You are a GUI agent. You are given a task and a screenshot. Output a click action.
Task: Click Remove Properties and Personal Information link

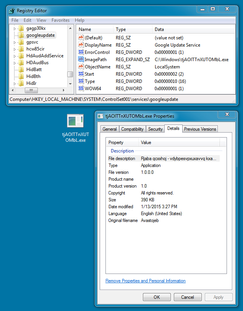pyautogui.click(x=145, y=281)
